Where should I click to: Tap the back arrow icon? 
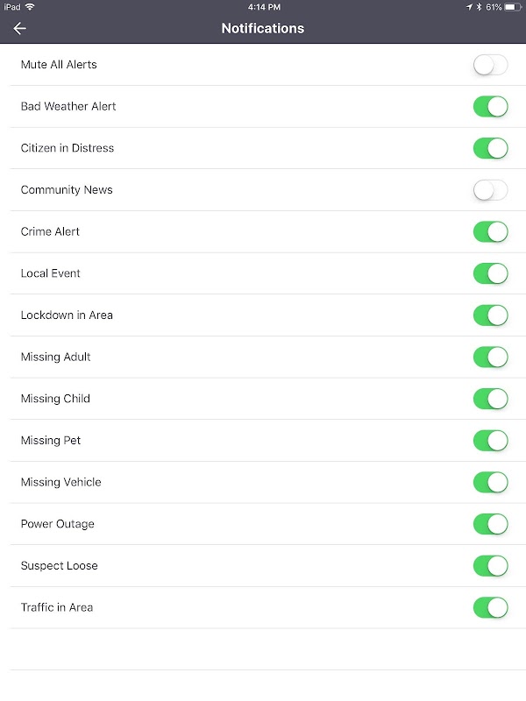click(19, 29)
